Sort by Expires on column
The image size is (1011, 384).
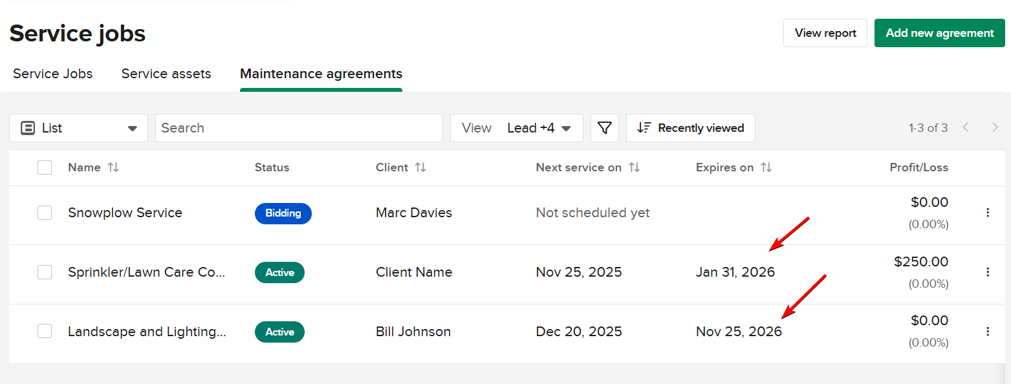(x=766, y=167)
